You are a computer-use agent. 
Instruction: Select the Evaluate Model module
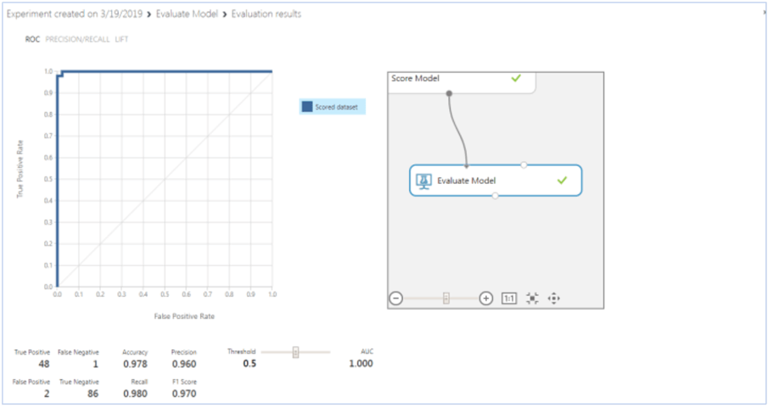tap(496, 181)
